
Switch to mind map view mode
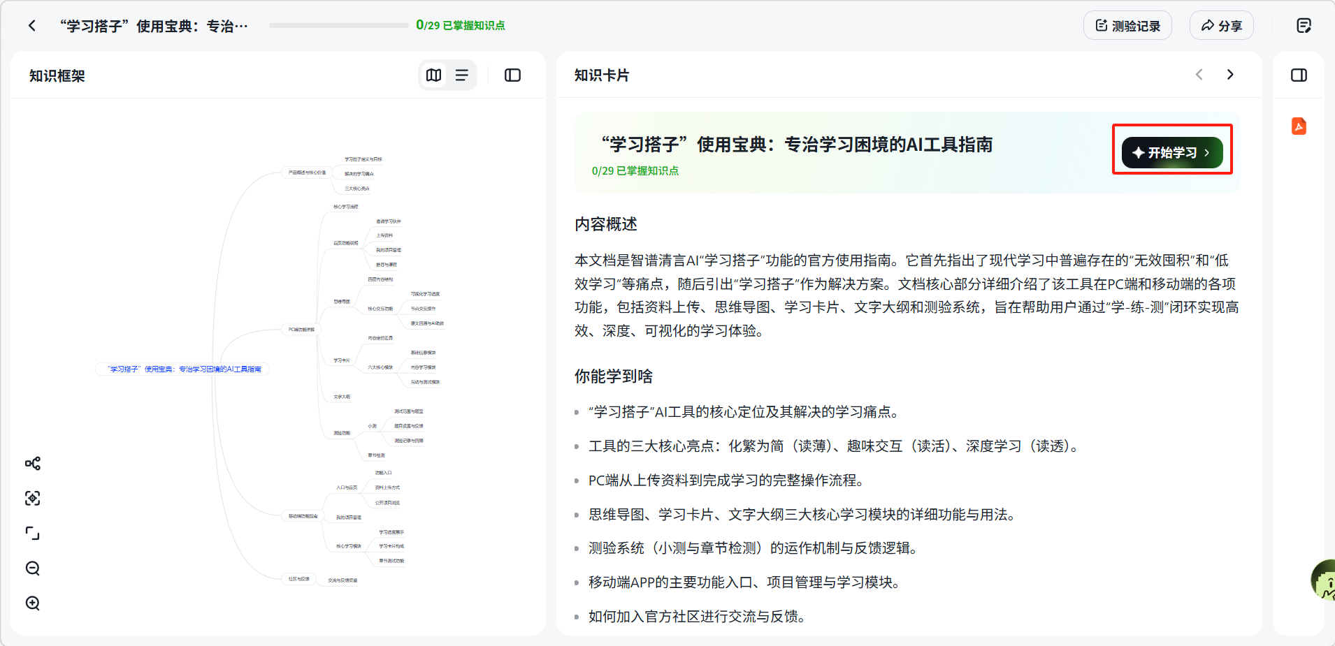(434, 75)
